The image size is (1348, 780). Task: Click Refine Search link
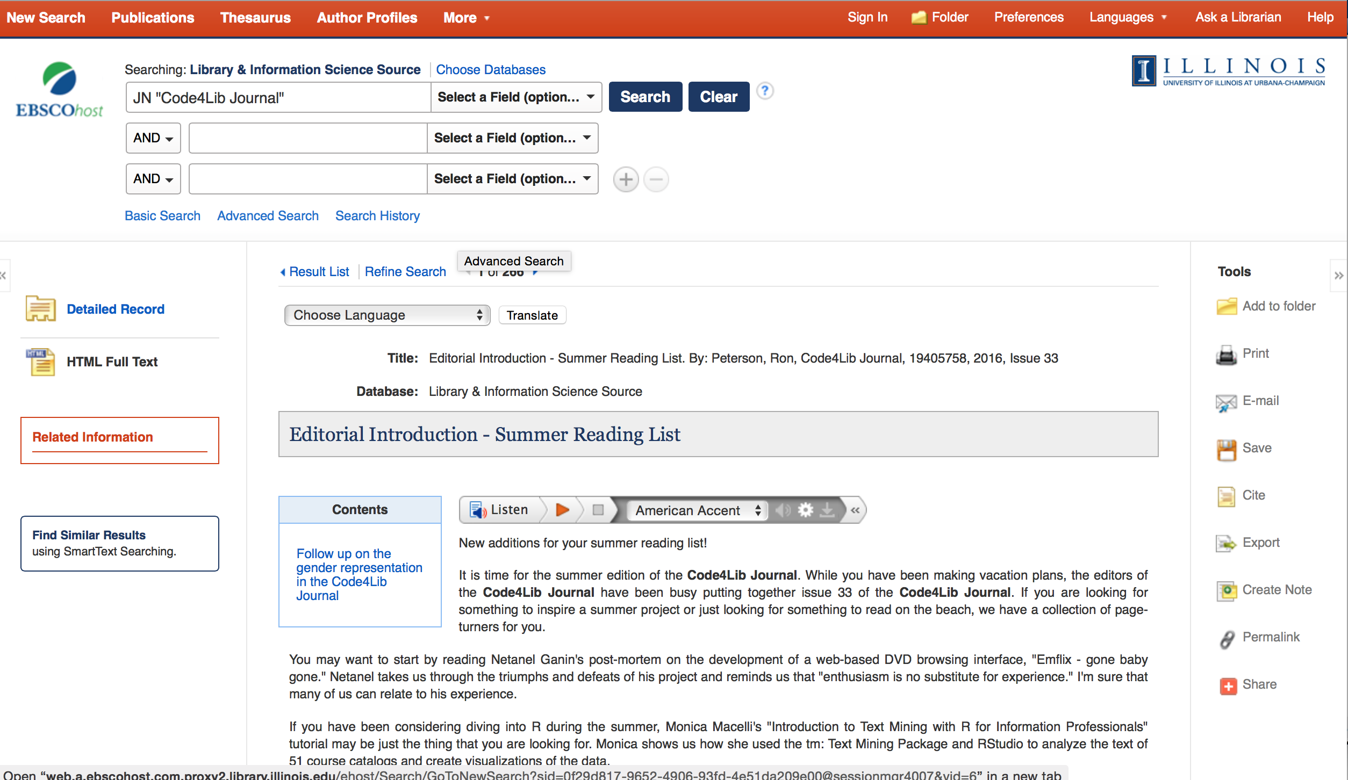point(405,272)
